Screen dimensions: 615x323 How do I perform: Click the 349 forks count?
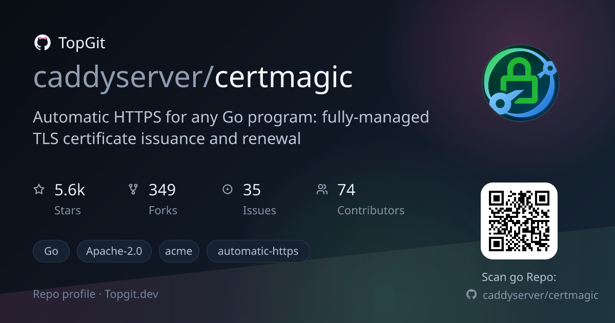[162, 190]
